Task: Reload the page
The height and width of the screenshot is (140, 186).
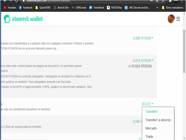Action: pyautogui.click(x=16, y=1)
